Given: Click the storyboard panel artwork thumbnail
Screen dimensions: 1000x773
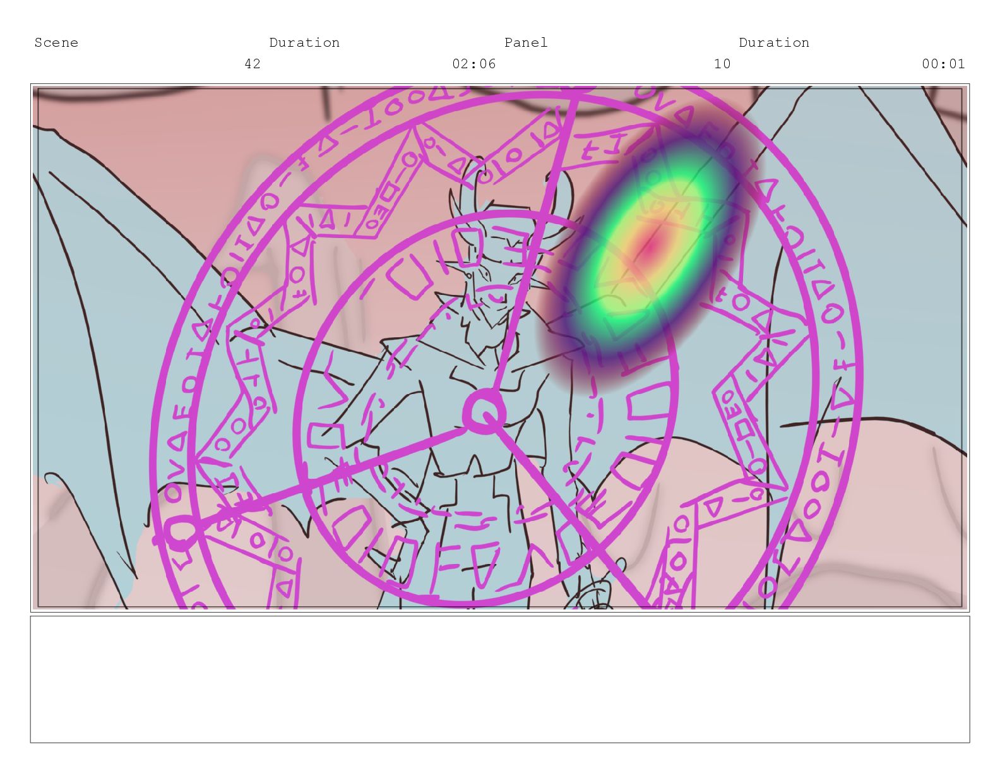Looking at the screenshot, I should tap(500, 348).
